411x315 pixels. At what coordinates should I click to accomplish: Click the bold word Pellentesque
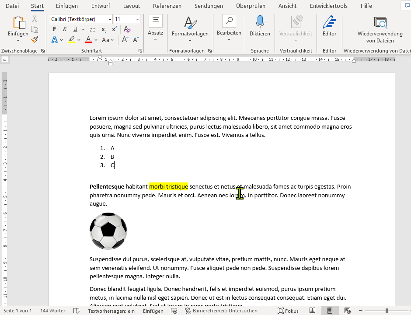pyautogui.click(x=107, y=187)
